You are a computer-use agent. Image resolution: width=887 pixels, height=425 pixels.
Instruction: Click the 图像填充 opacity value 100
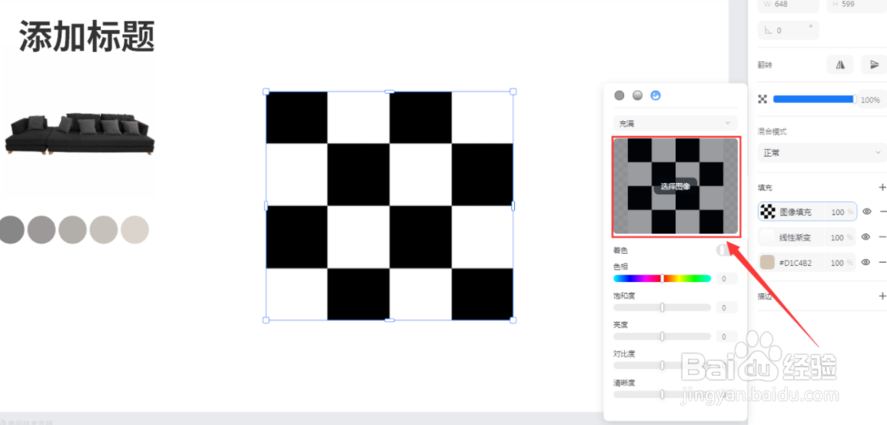coord(838,212)
